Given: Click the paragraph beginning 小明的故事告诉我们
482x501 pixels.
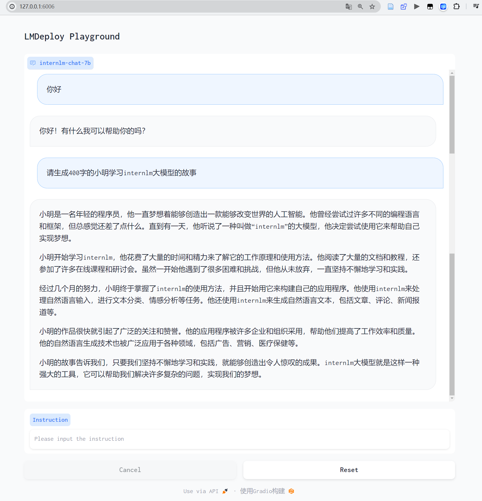Looking at the screenshot, I should click(x=230, y=369).
